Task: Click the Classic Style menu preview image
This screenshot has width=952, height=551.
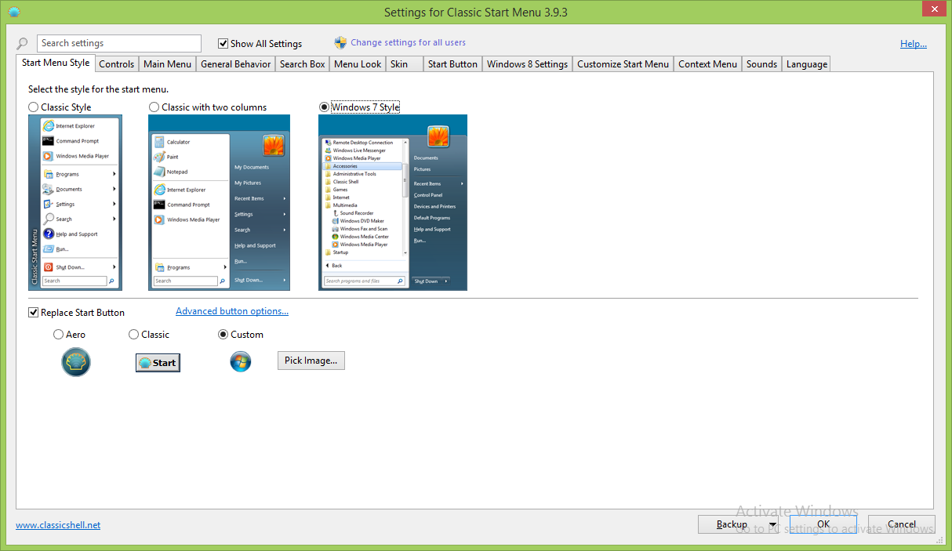Action: click(x=74, y=202)
